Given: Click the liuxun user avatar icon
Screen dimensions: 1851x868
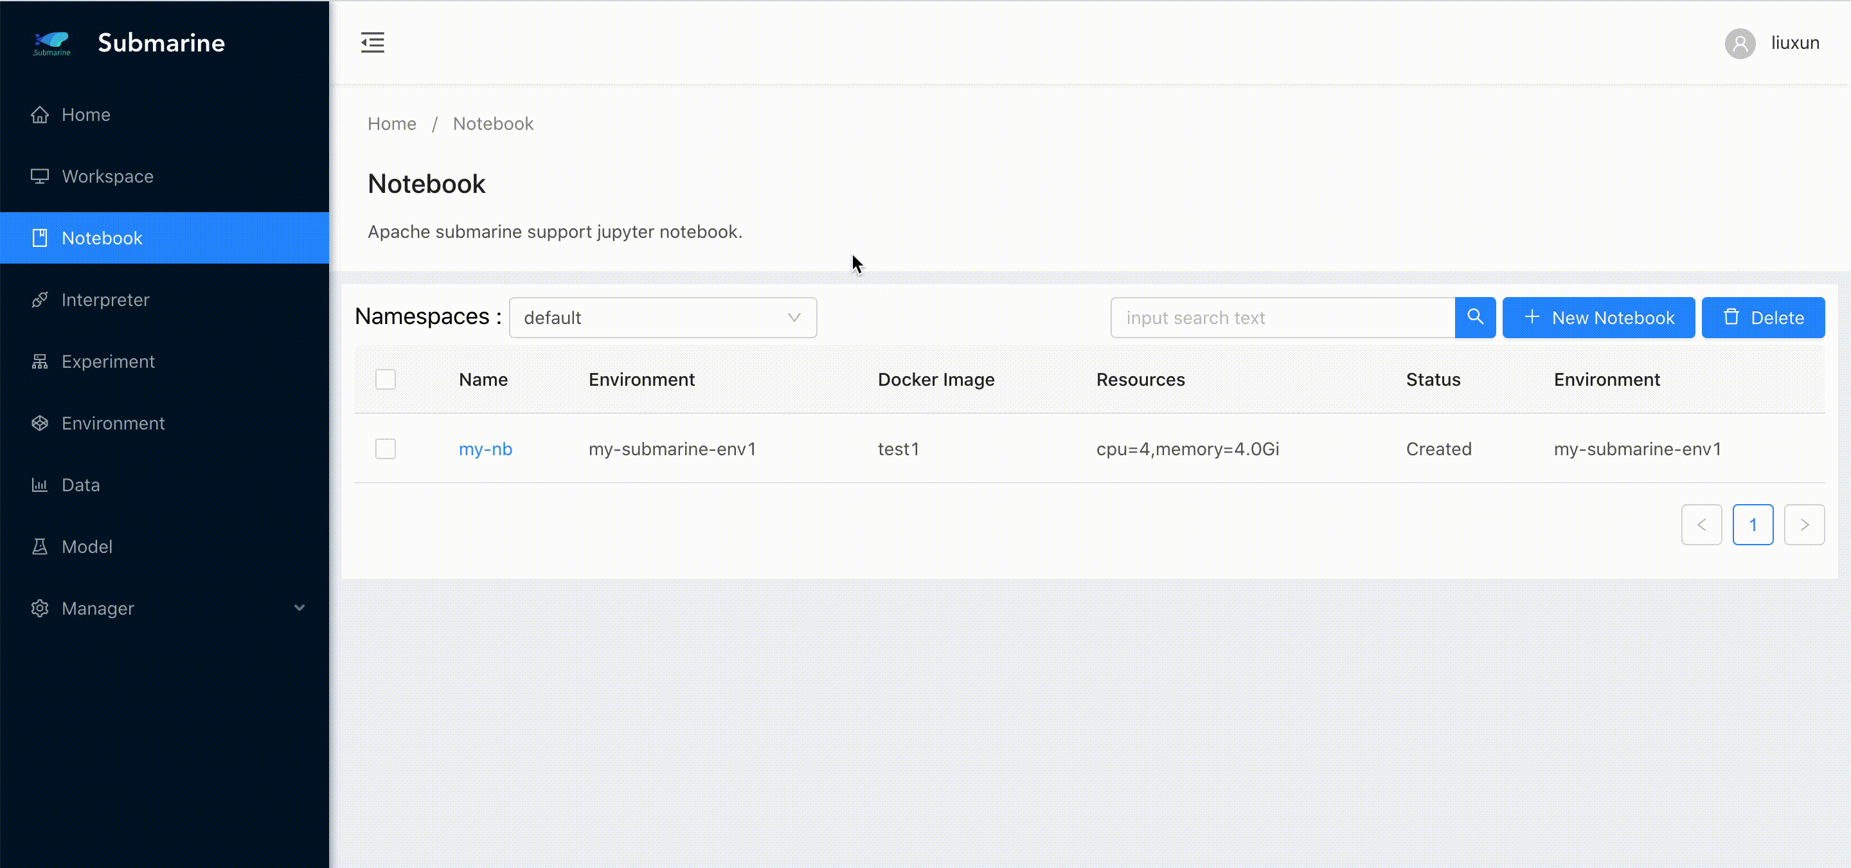Looking at the screenshot, I should point(1740,43).
